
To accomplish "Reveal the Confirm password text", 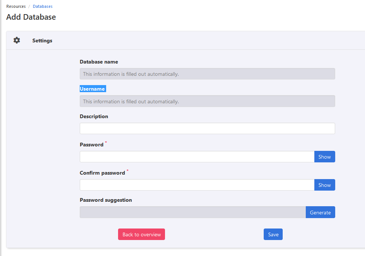I will click(324, 185).
